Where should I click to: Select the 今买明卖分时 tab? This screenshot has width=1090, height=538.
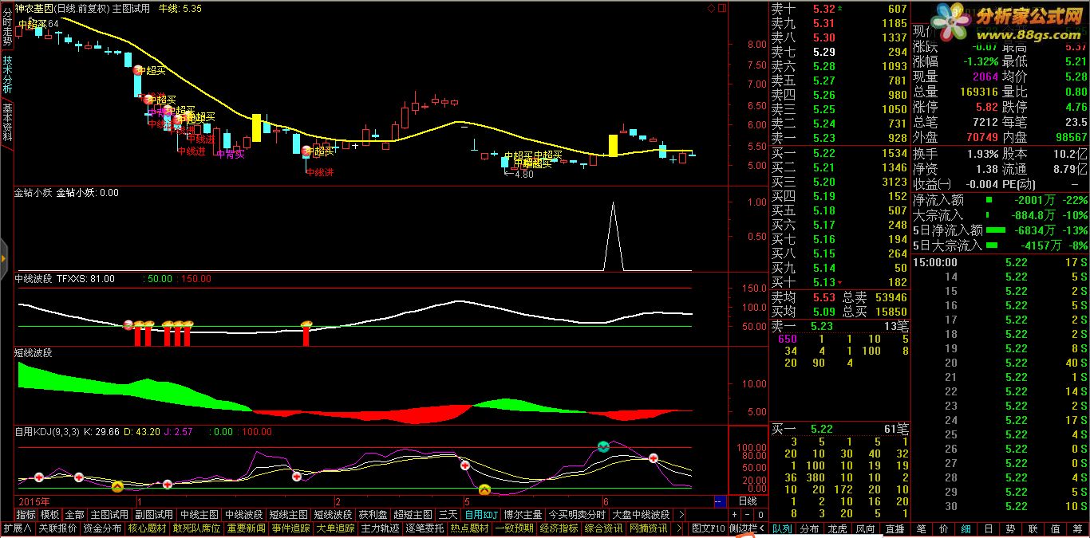click(x=577, y=515)
